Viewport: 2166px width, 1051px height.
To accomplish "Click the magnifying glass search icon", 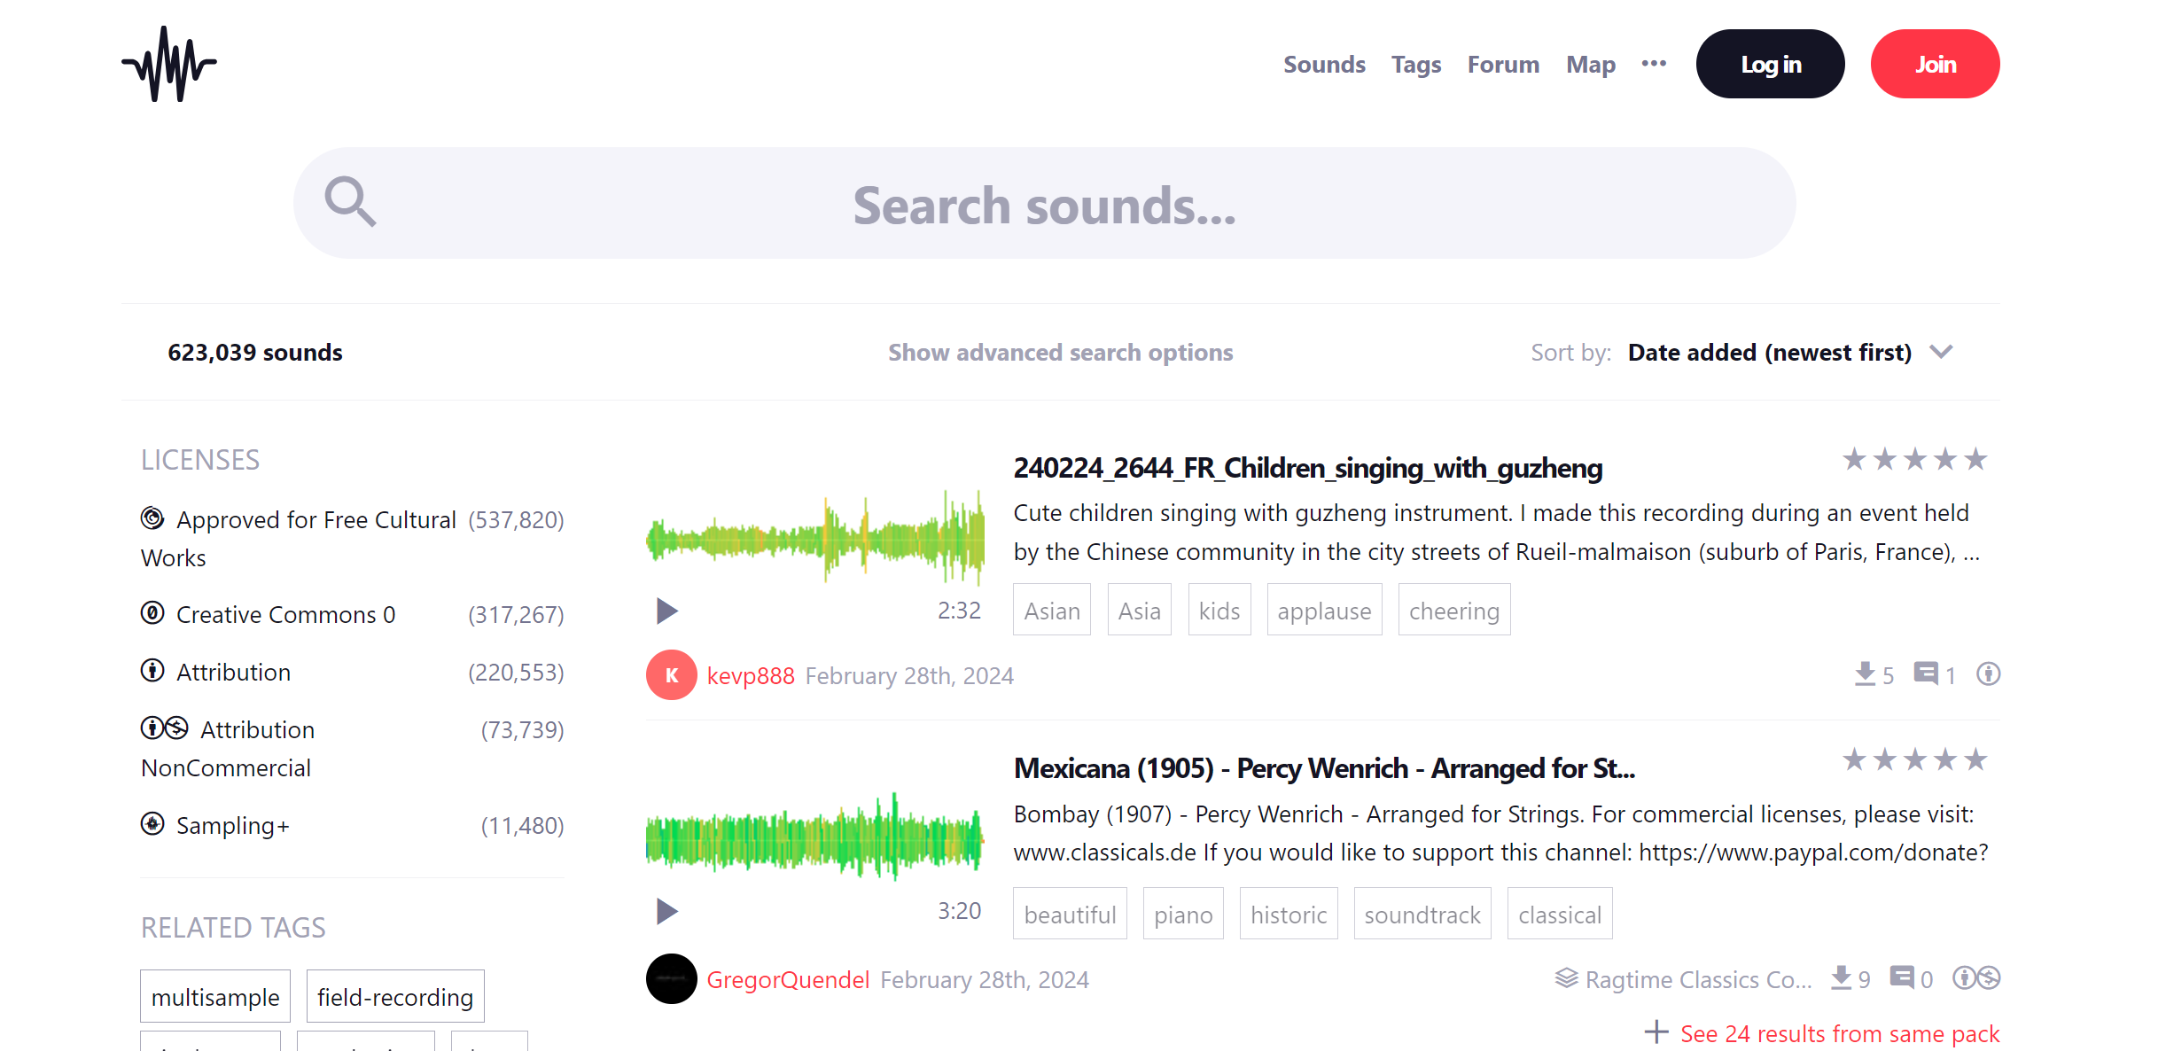I will coord(351,202).
